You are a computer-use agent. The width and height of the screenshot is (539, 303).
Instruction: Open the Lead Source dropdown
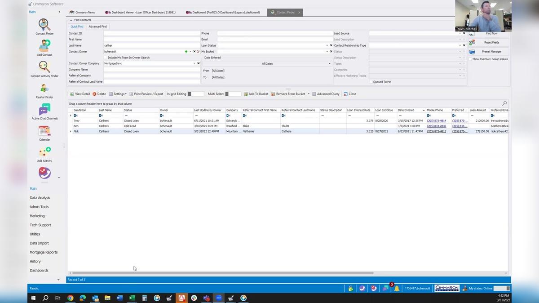[460, 33]
